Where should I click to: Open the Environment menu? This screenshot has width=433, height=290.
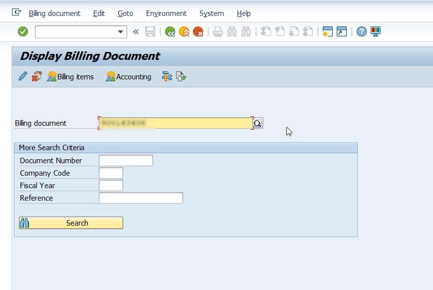[166, 13]
